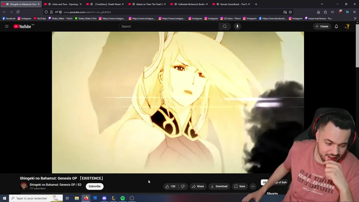Switch to the [Creditless] Death Parade tab

pos(105,4)
